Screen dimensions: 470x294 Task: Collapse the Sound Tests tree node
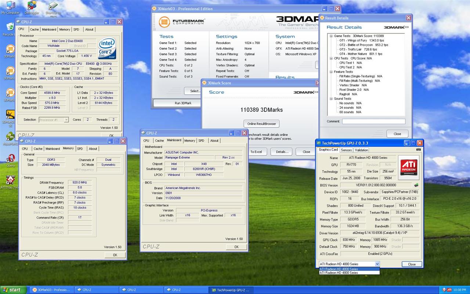tap(331, 98)
